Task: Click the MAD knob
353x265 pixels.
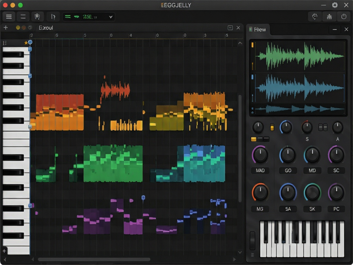Action: point(260,155)
